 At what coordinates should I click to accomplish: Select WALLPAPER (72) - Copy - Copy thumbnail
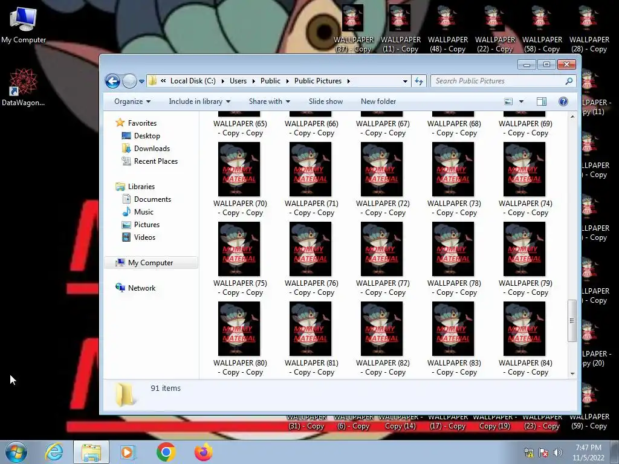382,169
